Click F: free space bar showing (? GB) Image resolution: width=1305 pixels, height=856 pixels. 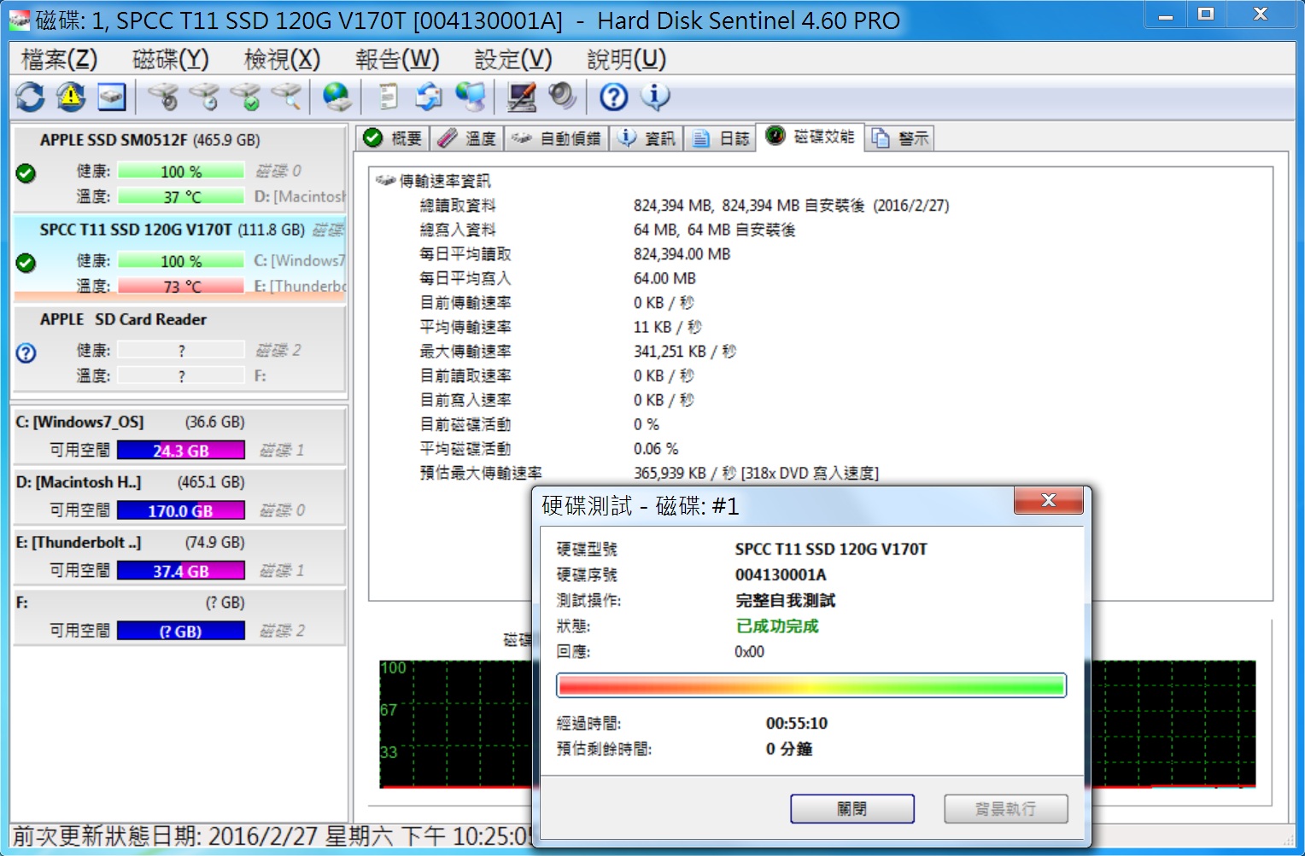coord(181,632)
